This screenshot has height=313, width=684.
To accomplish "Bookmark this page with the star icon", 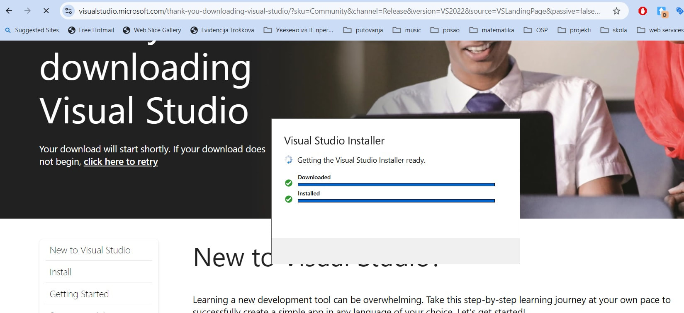I will (x=616, y=11).
